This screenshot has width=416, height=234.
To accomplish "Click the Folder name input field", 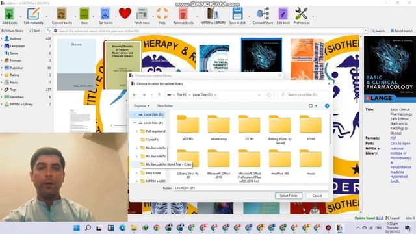I will pyautogui.click(x=251, y=188).
